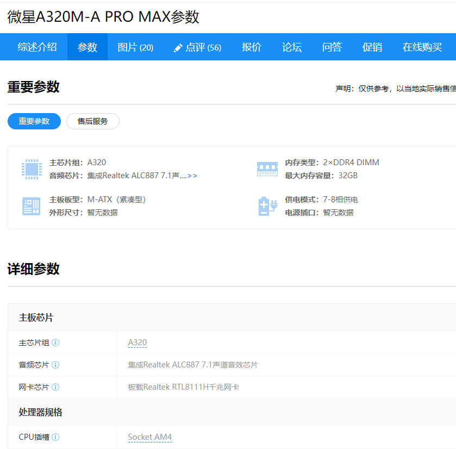
Task: Click the pencil icon beside 点评
Action: [178, 48]
